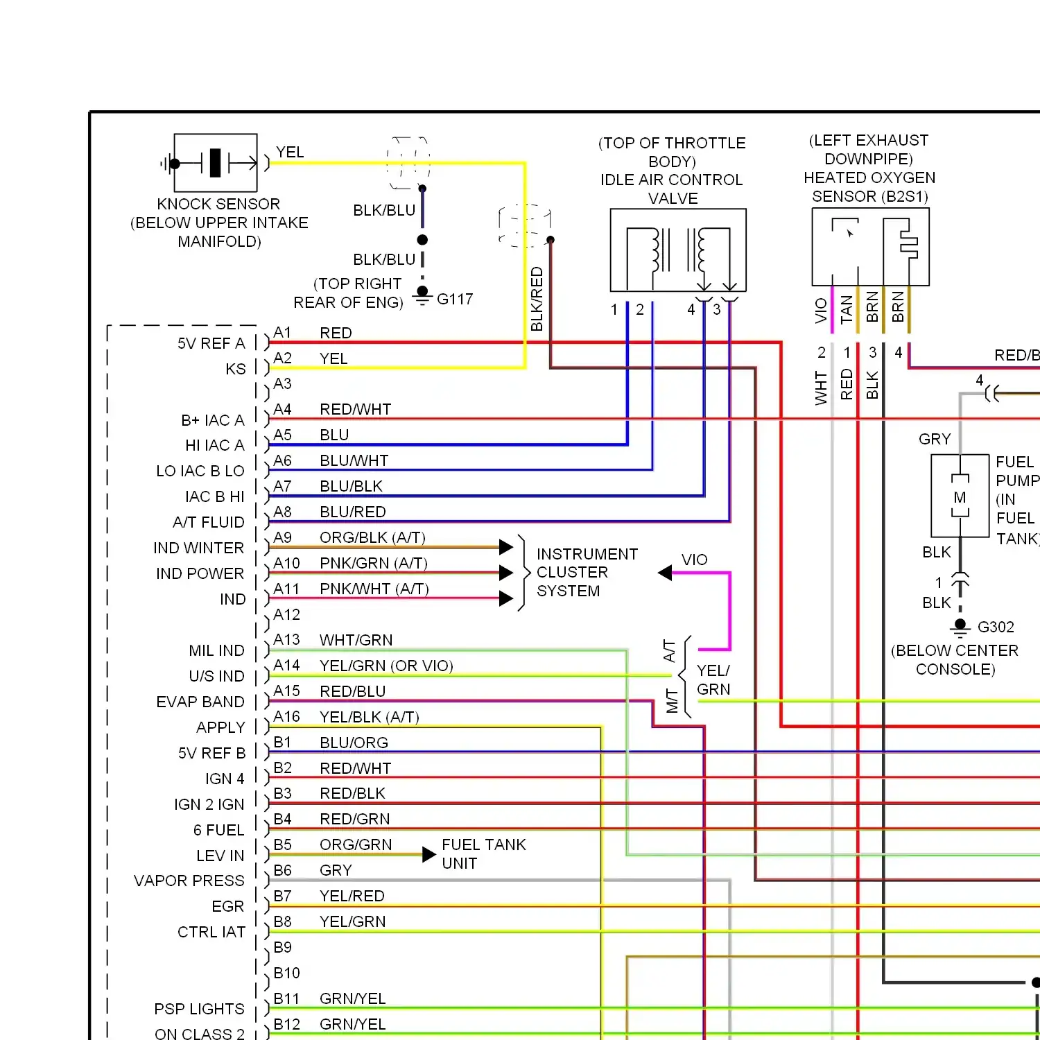Click the MIL IND signal name
The image size is (1040, 1040).
216,650
